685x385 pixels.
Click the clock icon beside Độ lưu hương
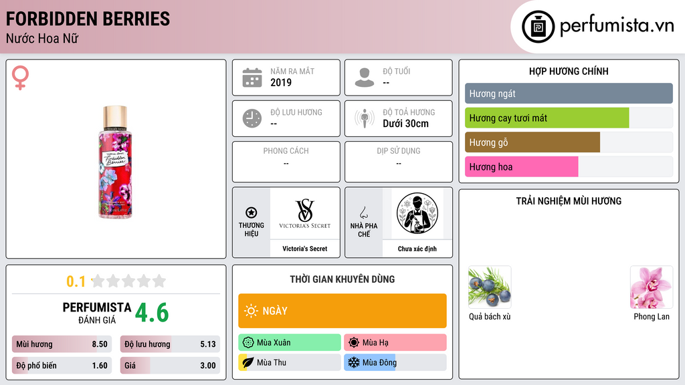click(x=252, y=118)
